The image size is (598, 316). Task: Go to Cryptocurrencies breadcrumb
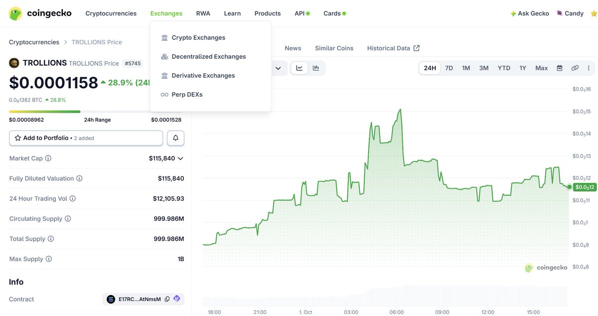[x=34, y=42]
